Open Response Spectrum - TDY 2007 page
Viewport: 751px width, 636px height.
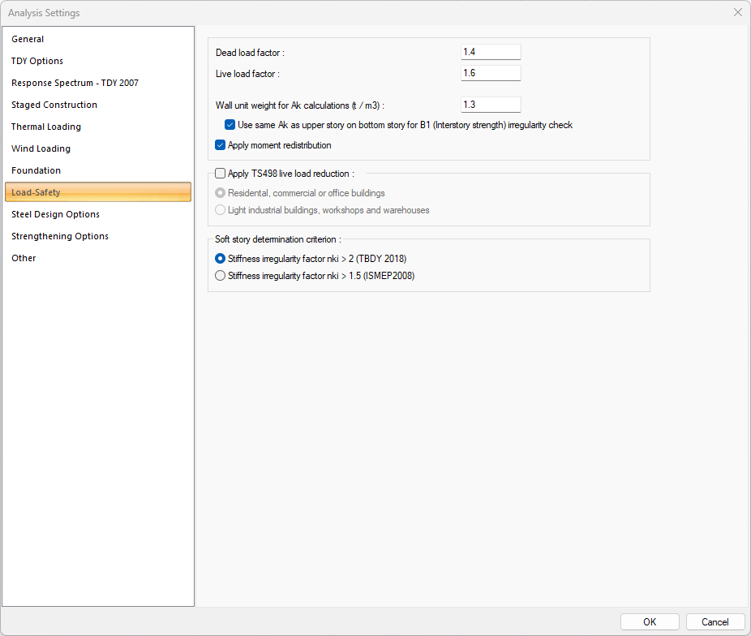pos(97,83)
